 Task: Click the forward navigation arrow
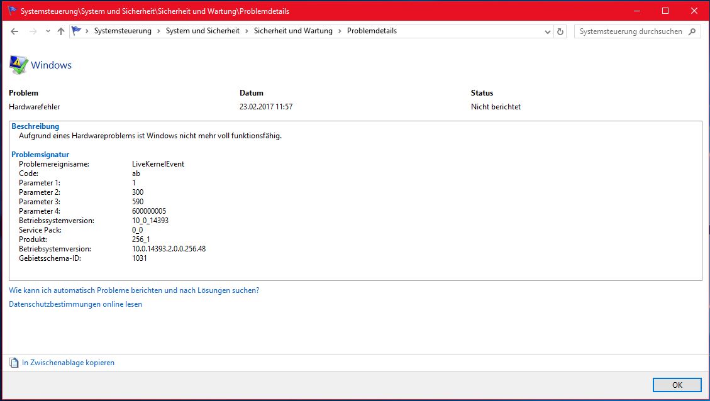(33, 31)
